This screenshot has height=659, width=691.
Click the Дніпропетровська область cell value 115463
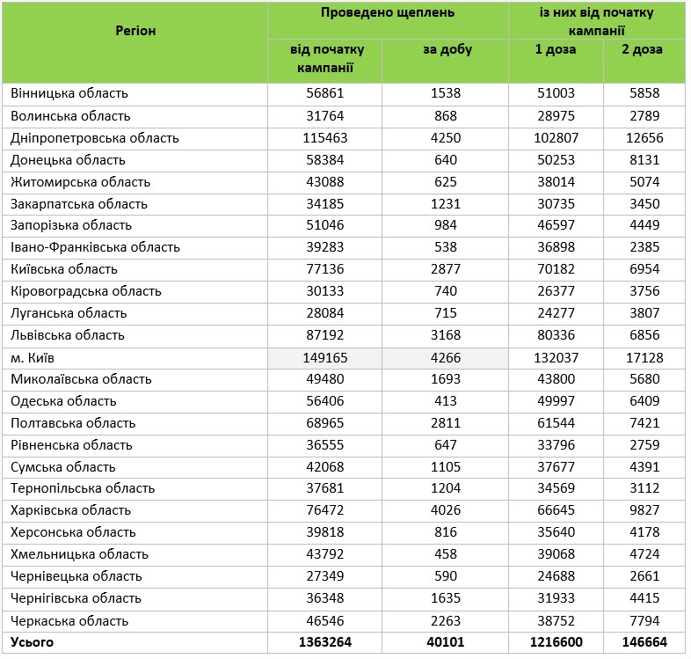[x=326, y=138]
